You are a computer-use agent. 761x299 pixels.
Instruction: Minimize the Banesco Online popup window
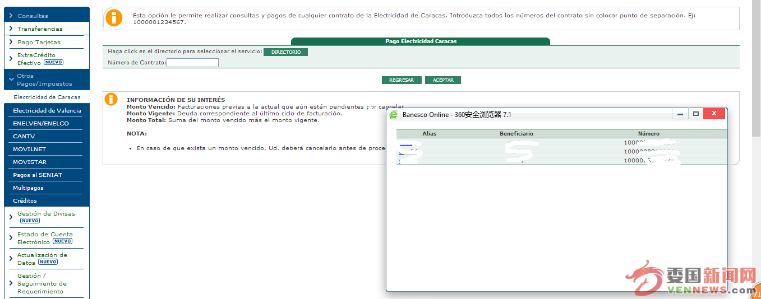pos(680,114)
